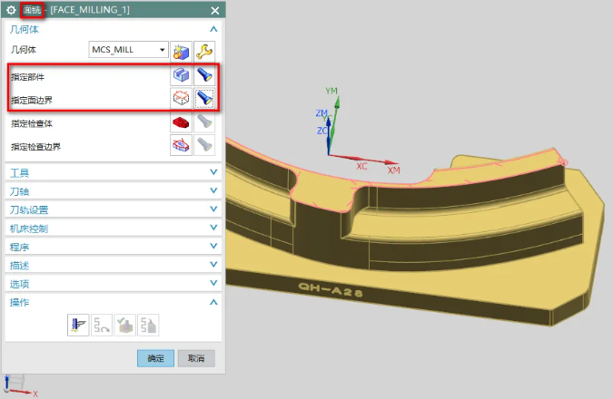The height and width of the screenshot is (399, 613).
Task: Click the new geometry icon beside MCS_MILL
Action: pos(182,50)
